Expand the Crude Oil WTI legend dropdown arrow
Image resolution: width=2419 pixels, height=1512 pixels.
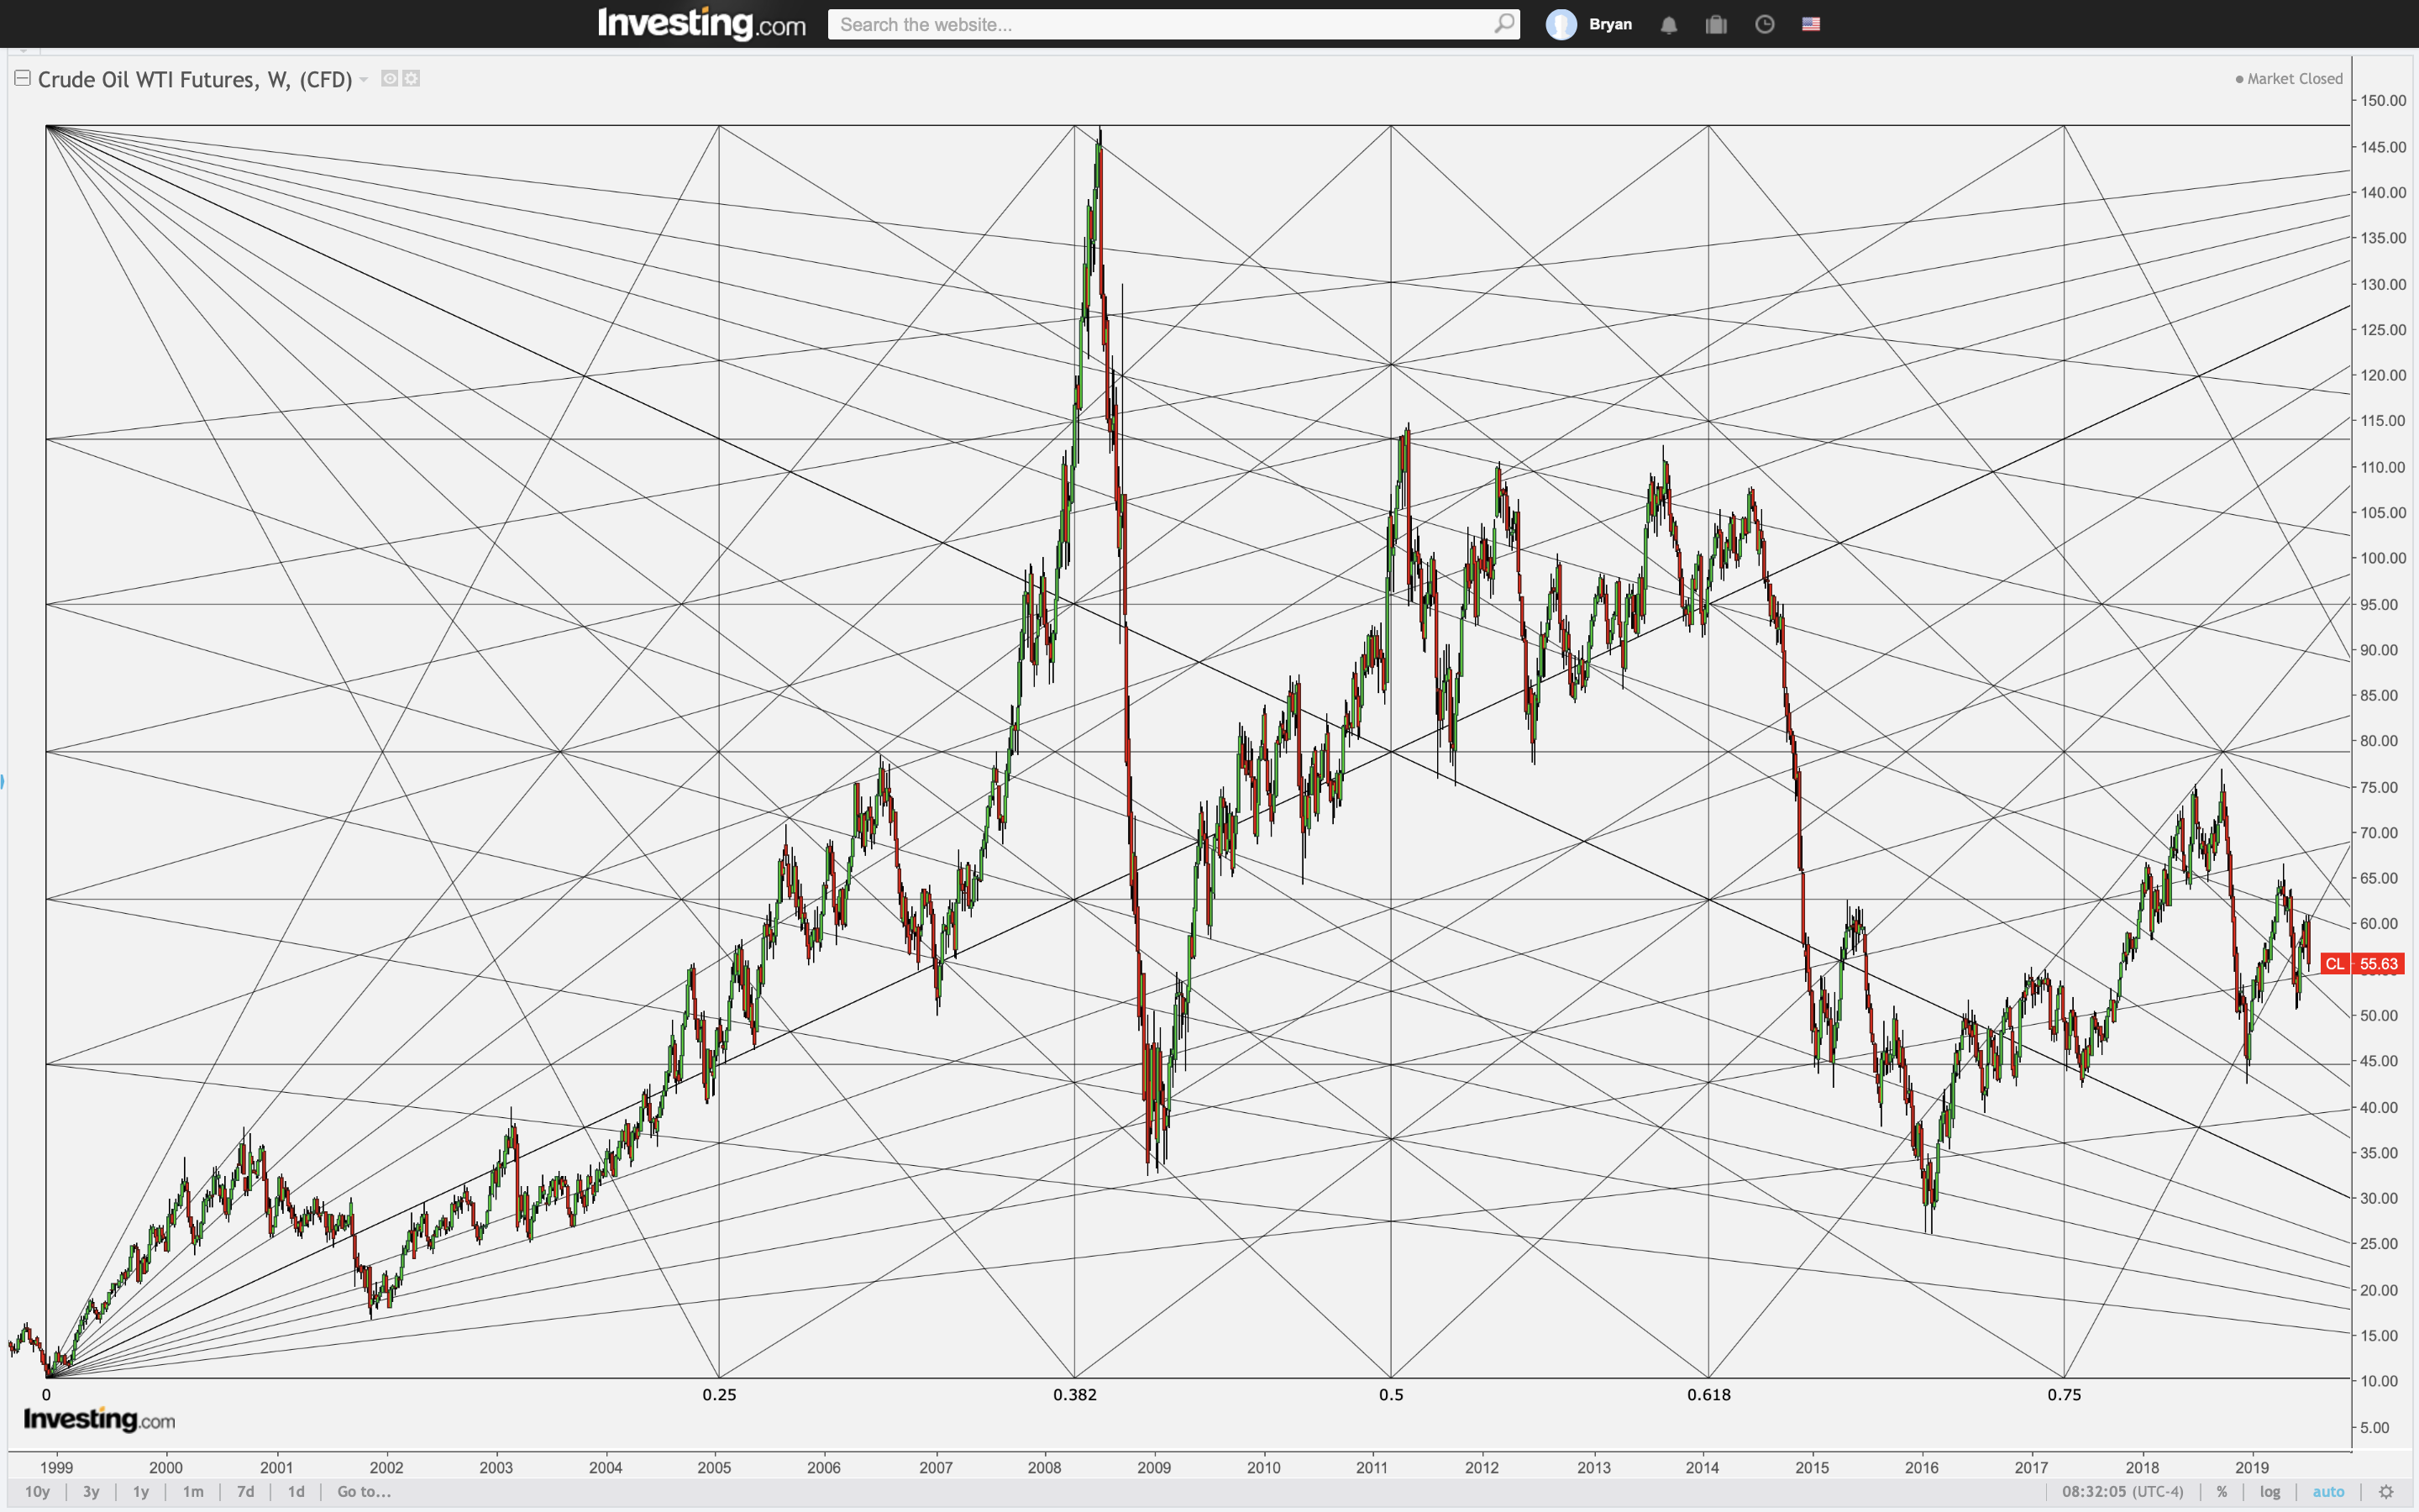(x=364, y=79)
